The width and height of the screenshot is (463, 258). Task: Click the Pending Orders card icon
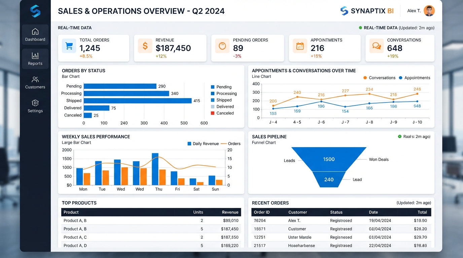click(222, 46)
